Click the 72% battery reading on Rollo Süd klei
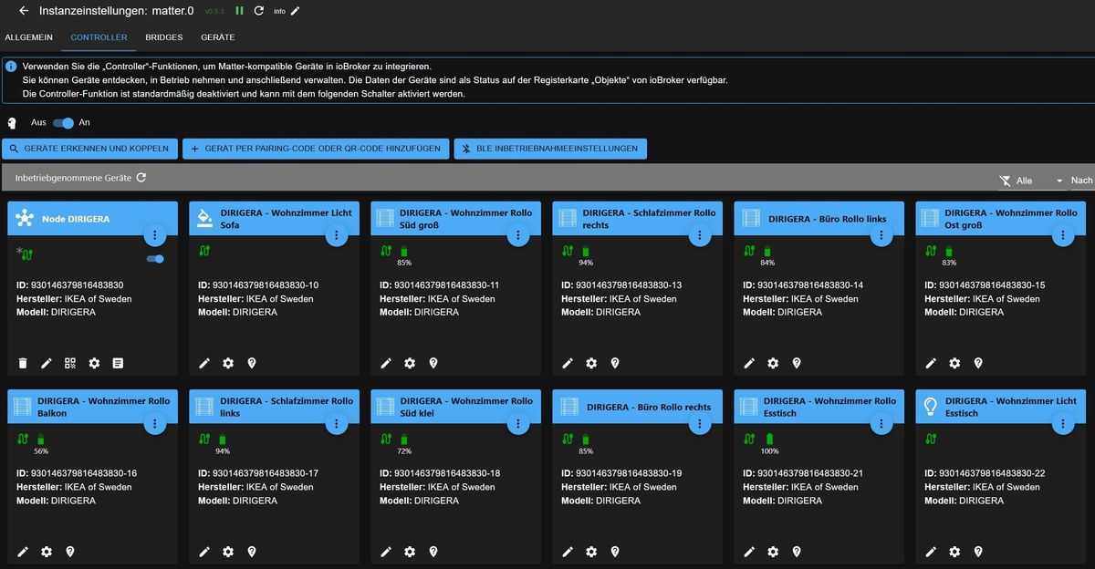 (404, 451)
